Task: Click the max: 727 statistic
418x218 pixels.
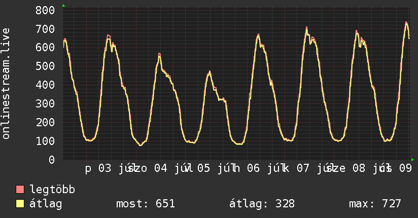Action: 375,204
